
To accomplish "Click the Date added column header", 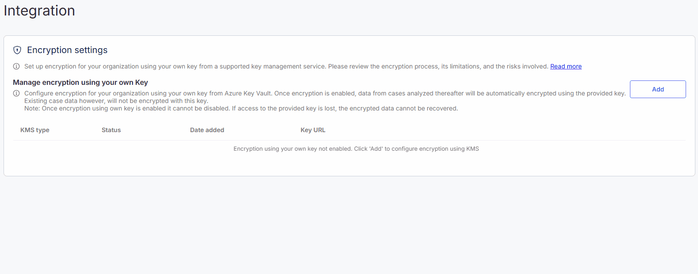I will (207, 130).
